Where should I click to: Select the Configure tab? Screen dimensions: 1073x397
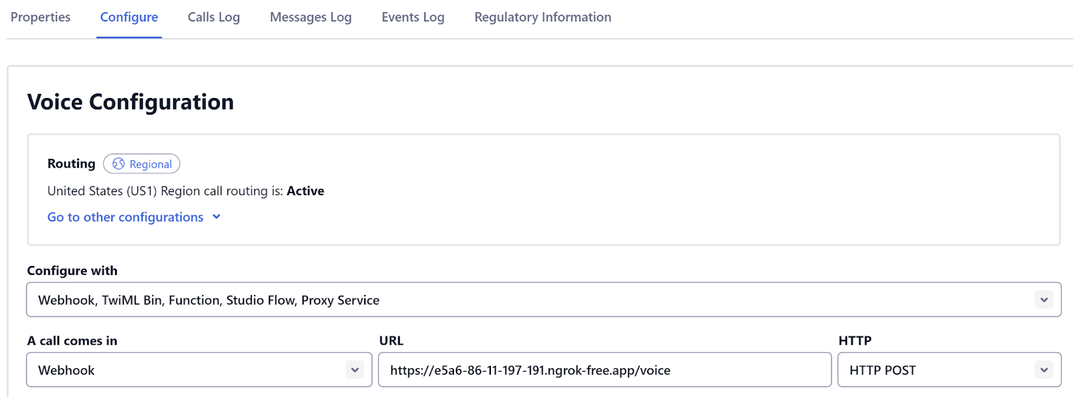129,17
